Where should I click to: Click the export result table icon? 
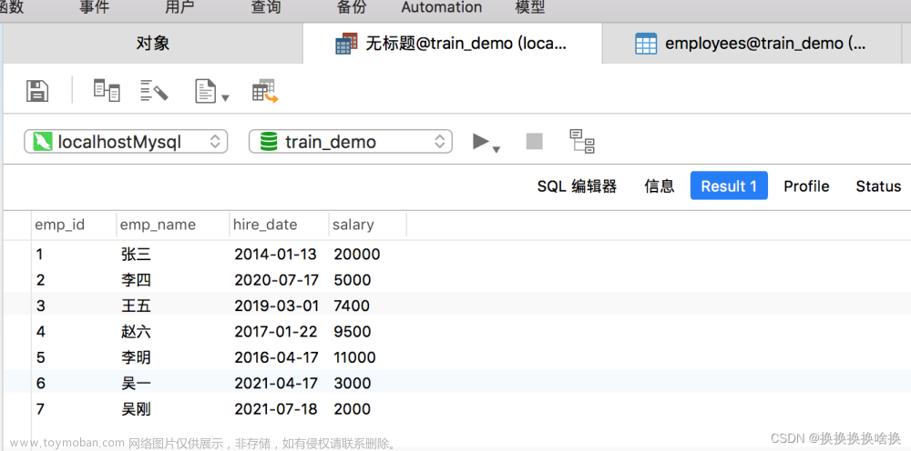[x=265, y=91]
